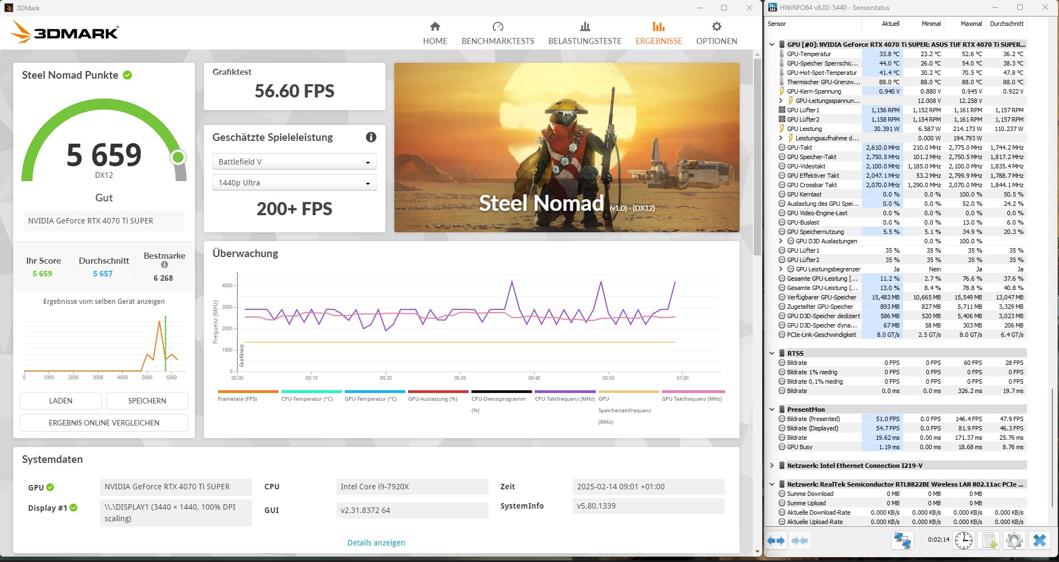Click the thermometer icon beside GPU-Temperatur
The width and height of the screenshot is (1059, 562).
pos(781,54)
